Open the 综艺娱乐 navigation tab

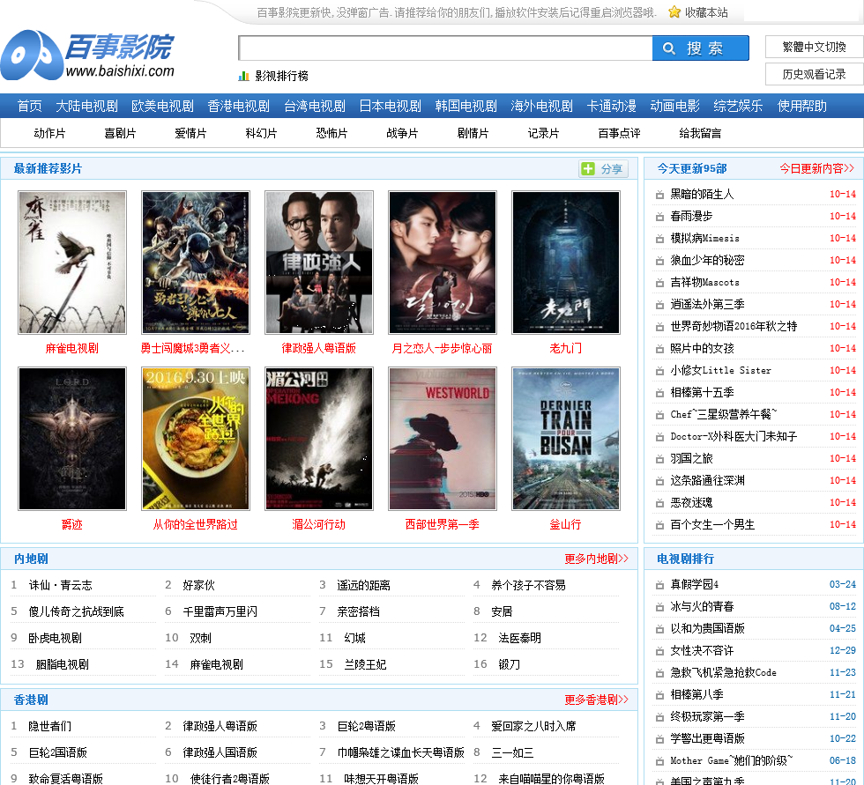738,106
